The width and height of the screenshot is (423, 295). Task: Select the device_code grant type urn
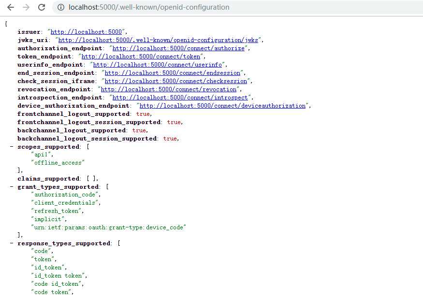point(108,227)
